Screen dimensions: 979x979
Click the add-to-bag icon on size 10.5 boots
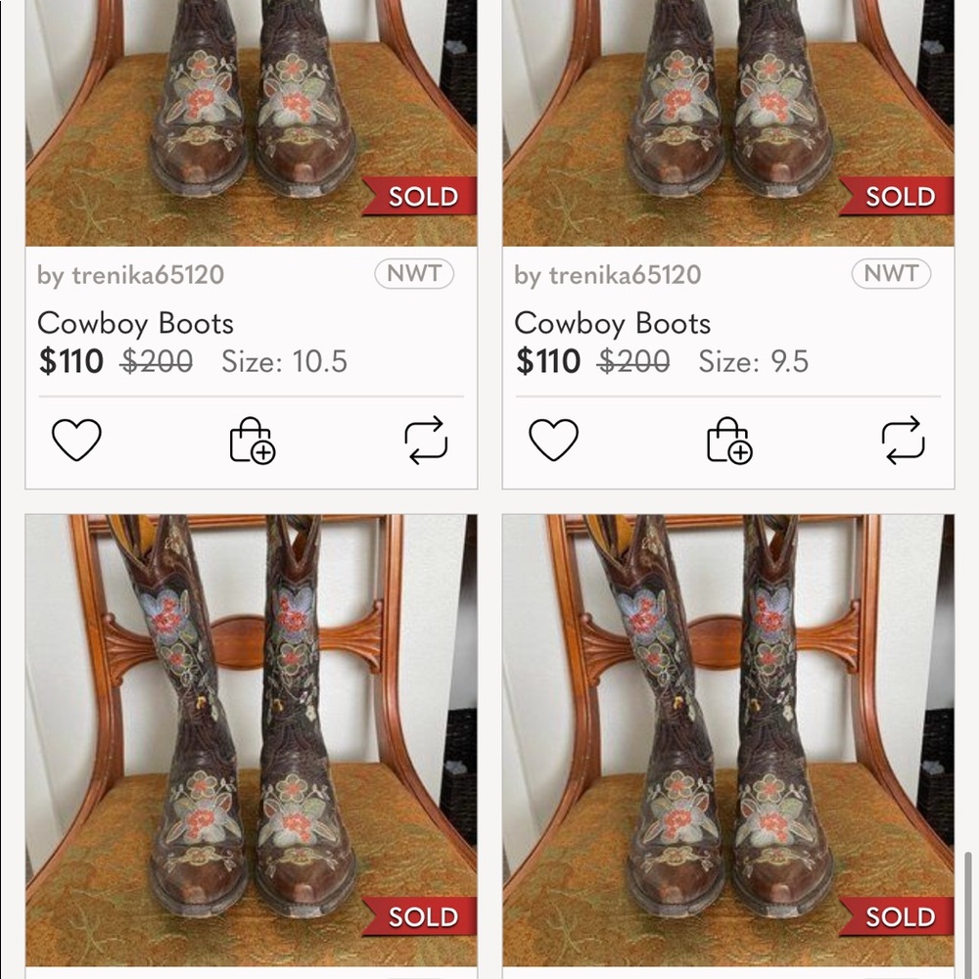251,443
